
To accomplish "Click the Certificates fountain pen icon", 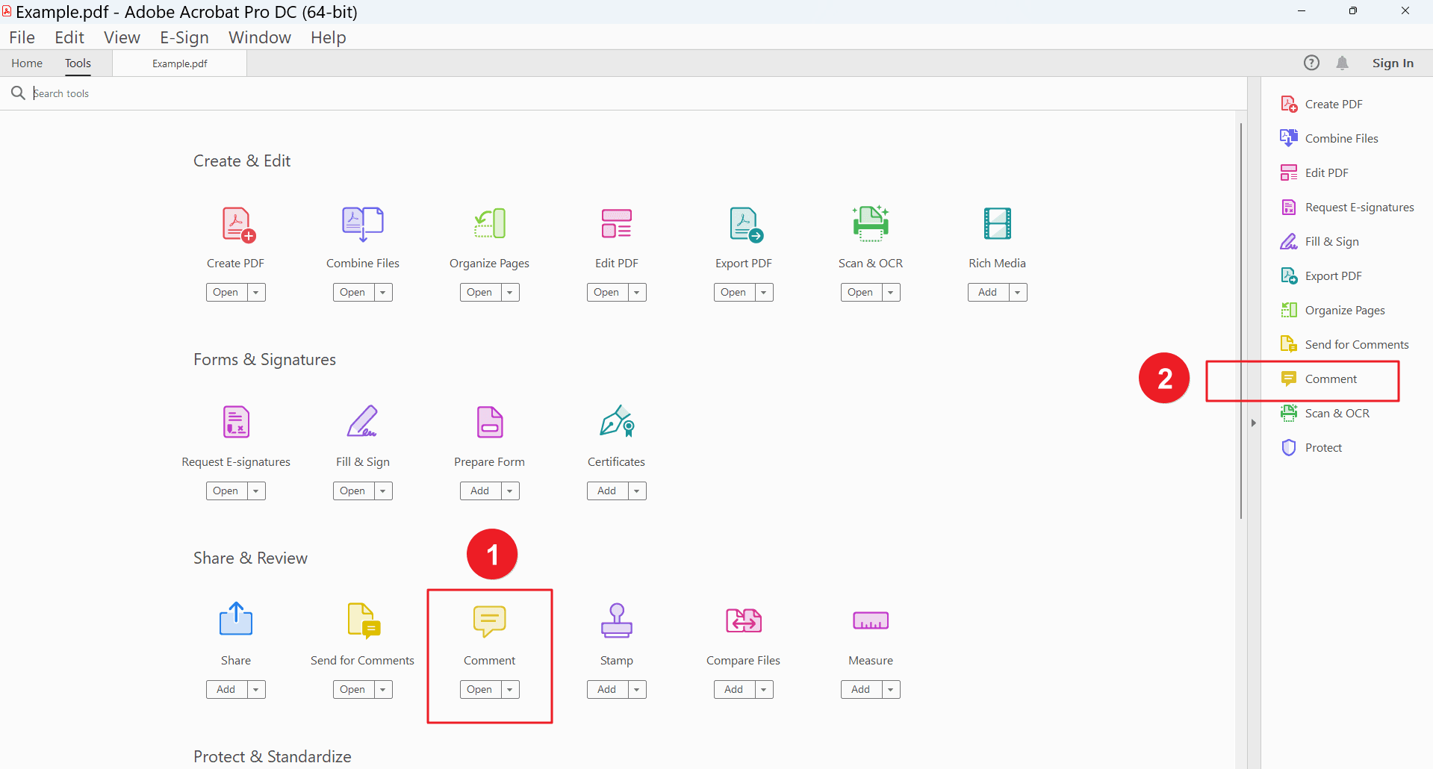I will [x=617, y=421].
